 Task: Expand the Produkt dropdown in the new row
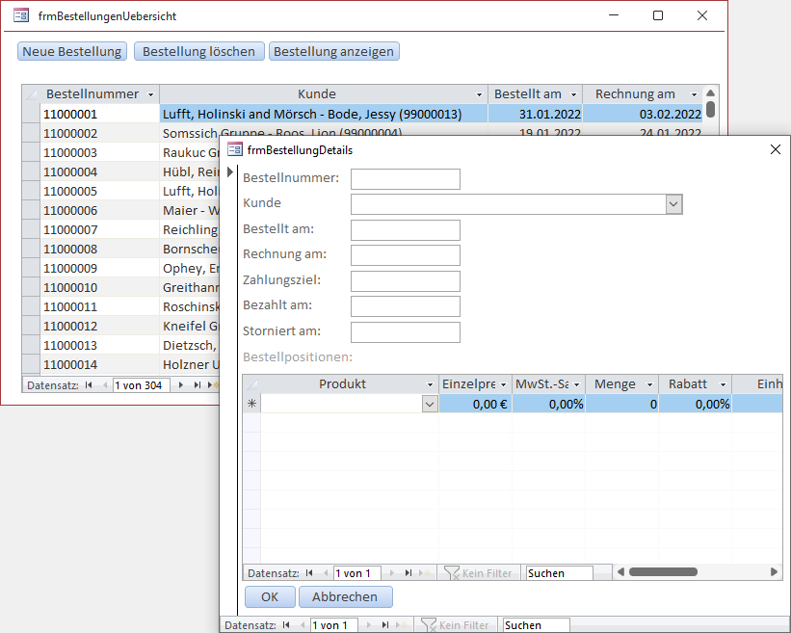pos(430,406)
